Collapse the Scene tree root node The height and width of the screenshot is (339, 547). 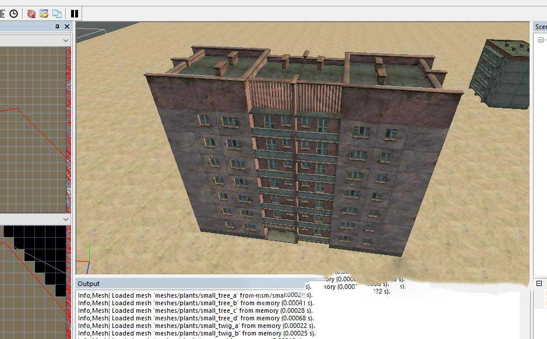click(541, 40)
